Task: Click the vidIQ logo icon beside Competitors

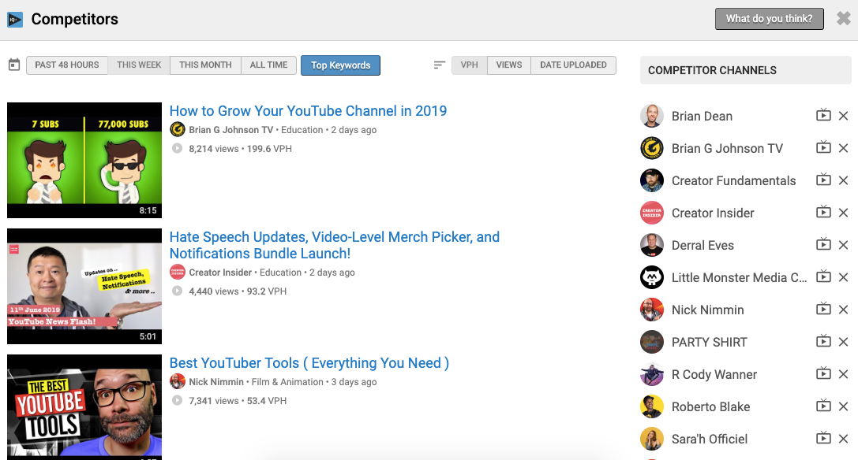Action: pyautogui.click(x=15, y=20)
